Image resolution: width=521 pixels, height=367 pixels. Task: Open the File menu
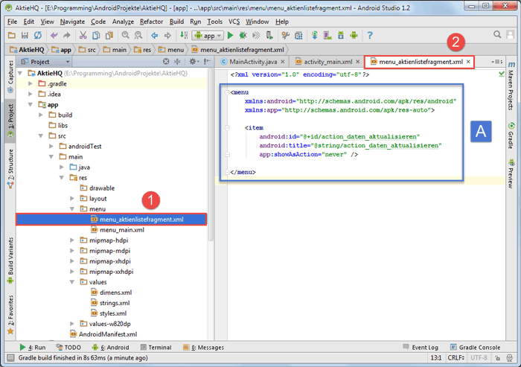click(x=13, y=22)
